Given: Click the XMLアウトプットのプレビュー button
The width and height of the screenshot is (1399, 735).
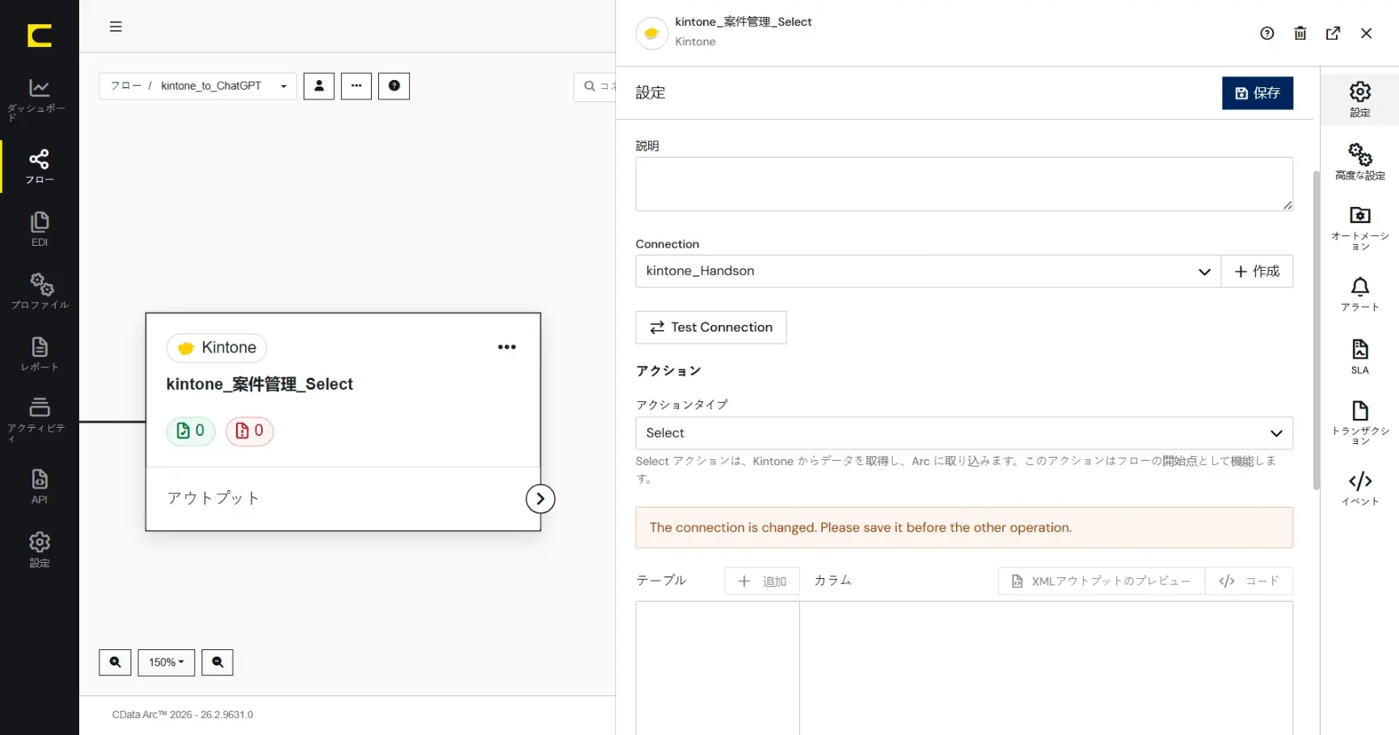Looking at the screenshot, I should 1102,581.
